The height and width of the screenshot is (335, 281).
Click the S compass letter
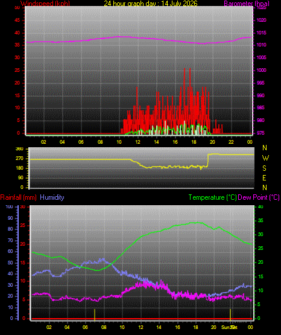264,168
